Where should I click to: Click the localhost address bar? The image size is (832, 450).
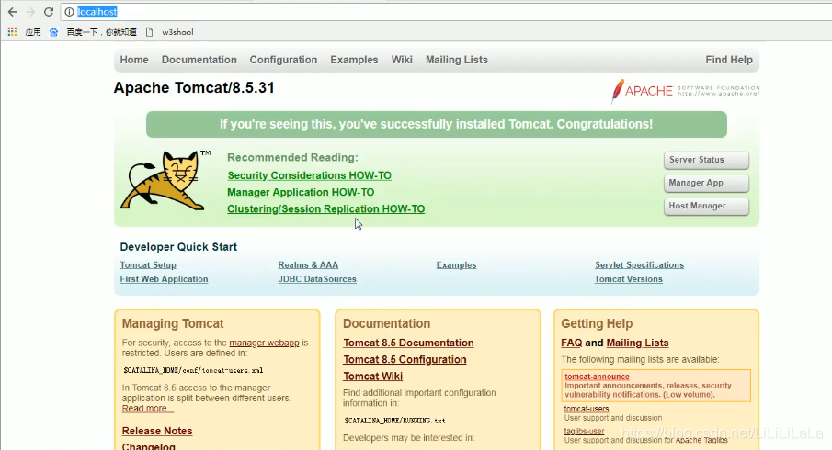pyautogui.click(x=446, y=12)
